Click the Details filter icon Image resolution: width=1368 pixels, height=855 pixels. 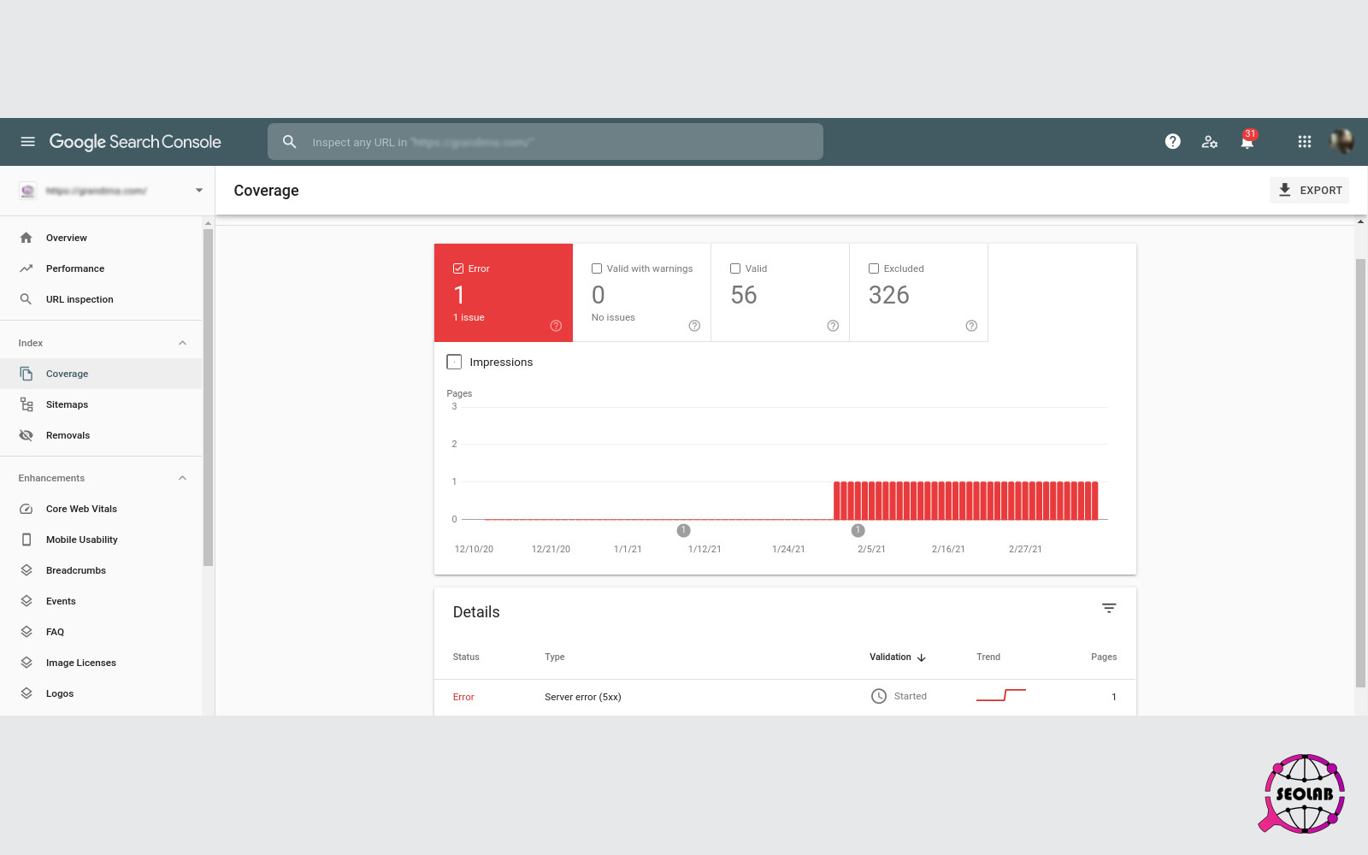(1108, 609)
